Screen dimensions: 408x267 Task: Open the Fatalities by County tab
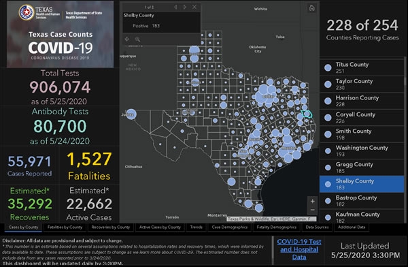(x=65, y=227)
